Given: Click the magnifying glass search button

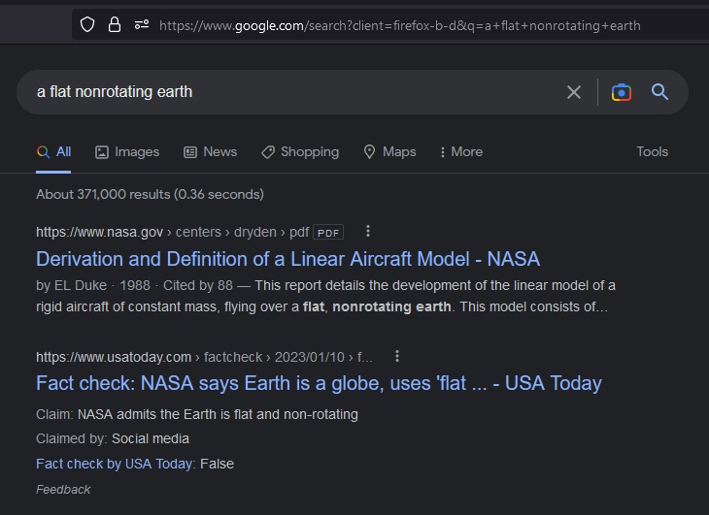Looking at the screenshot, I should 660,92.
